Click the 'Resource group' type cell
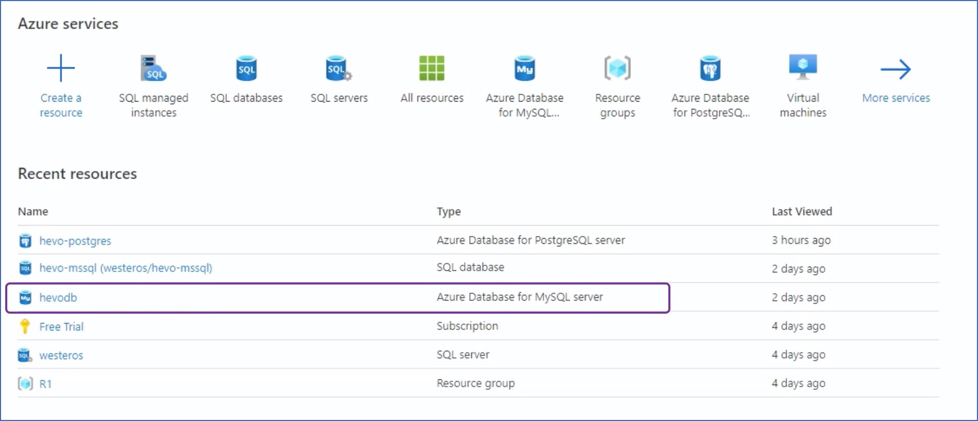 pyautogui.click(x=475, y=383)
